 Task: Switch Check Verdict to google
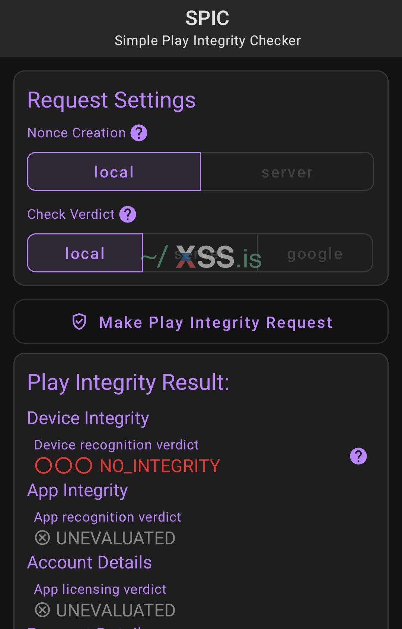tap(315, 253)
